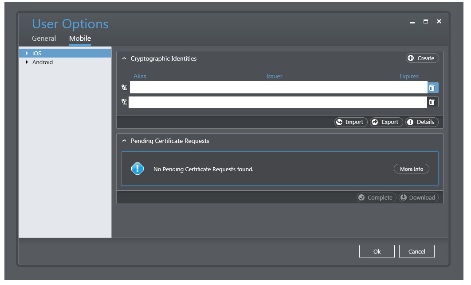
Task: Expand the Android tree node
Action: coord(27,62)
